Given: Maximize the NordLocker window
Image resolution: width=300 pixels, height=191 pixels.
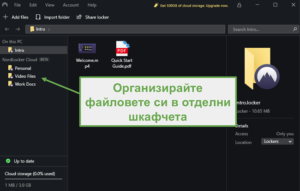Looking at the screenshot, I should pos(275,5).
